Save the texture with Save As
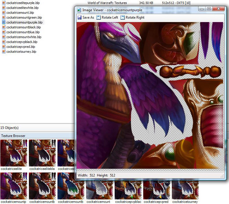Image resolution: width=229 pixels, height=204 pixels. click(x=86, y=17)
